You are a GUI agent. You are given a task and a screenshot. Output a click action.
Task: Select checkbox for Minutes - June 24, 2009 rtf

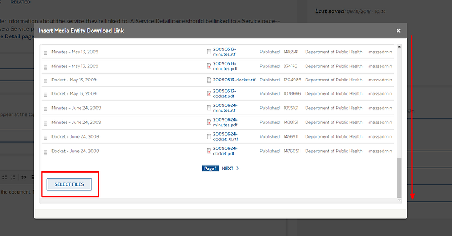pyautogui.click(x=45, y=109)
